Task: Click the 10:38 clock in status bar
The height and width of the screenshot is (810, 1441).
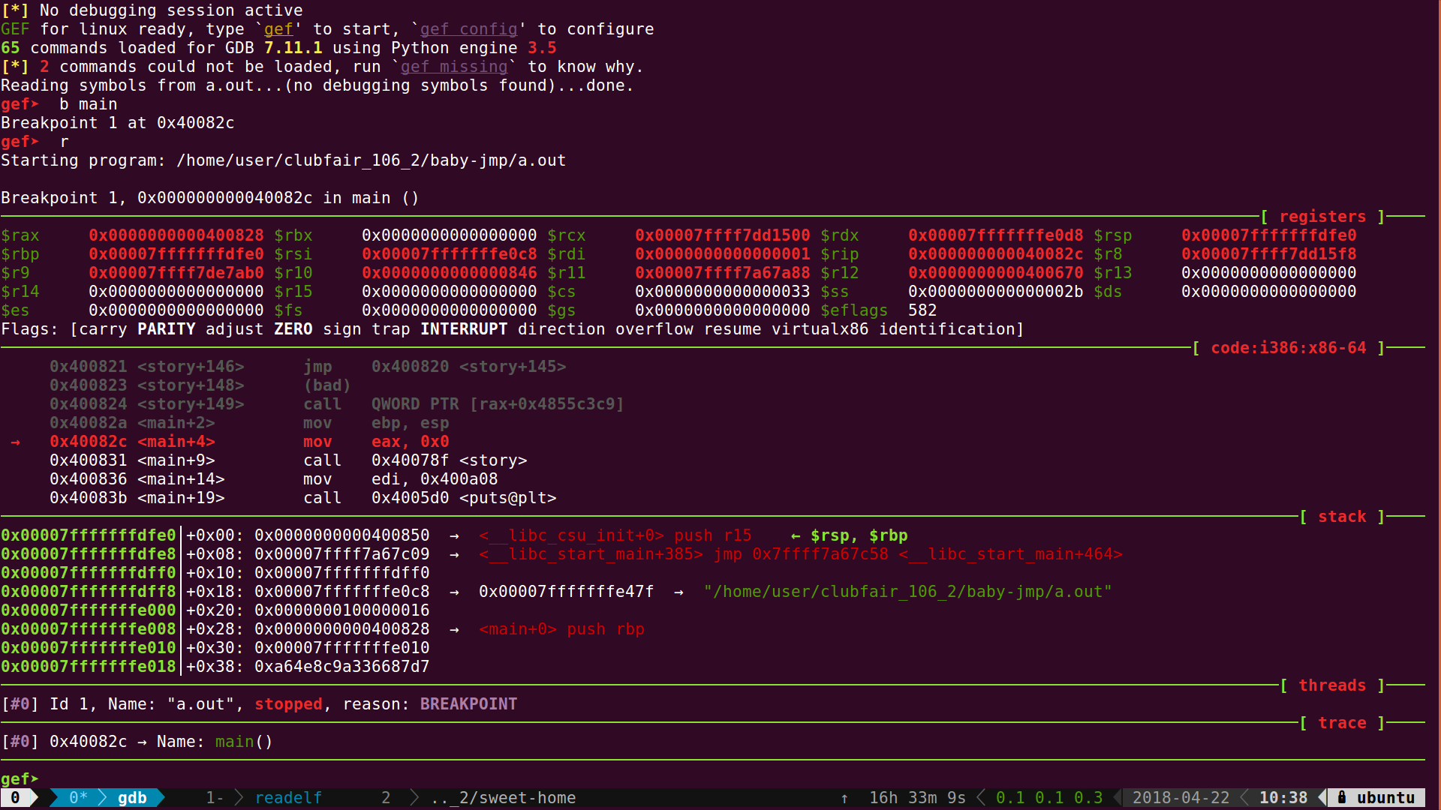Action: [x=1283, y=797]
